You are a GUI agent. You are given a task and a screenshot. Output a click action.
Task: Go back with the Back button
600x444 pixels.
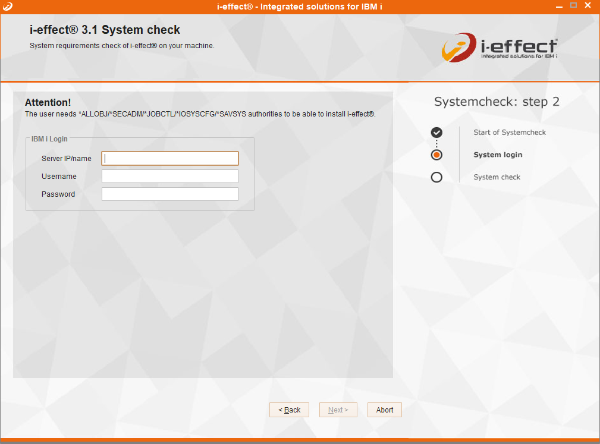click(x=289, y=410)
